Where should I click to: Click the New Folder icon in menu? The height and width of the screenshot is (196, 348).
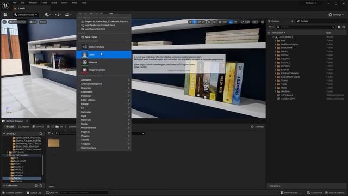(82, 37)
